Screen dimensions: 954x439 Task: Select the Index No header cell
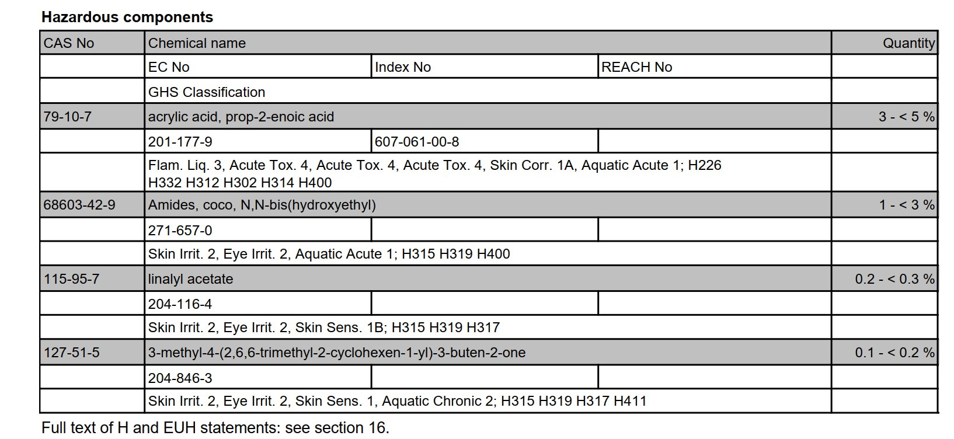403,67
